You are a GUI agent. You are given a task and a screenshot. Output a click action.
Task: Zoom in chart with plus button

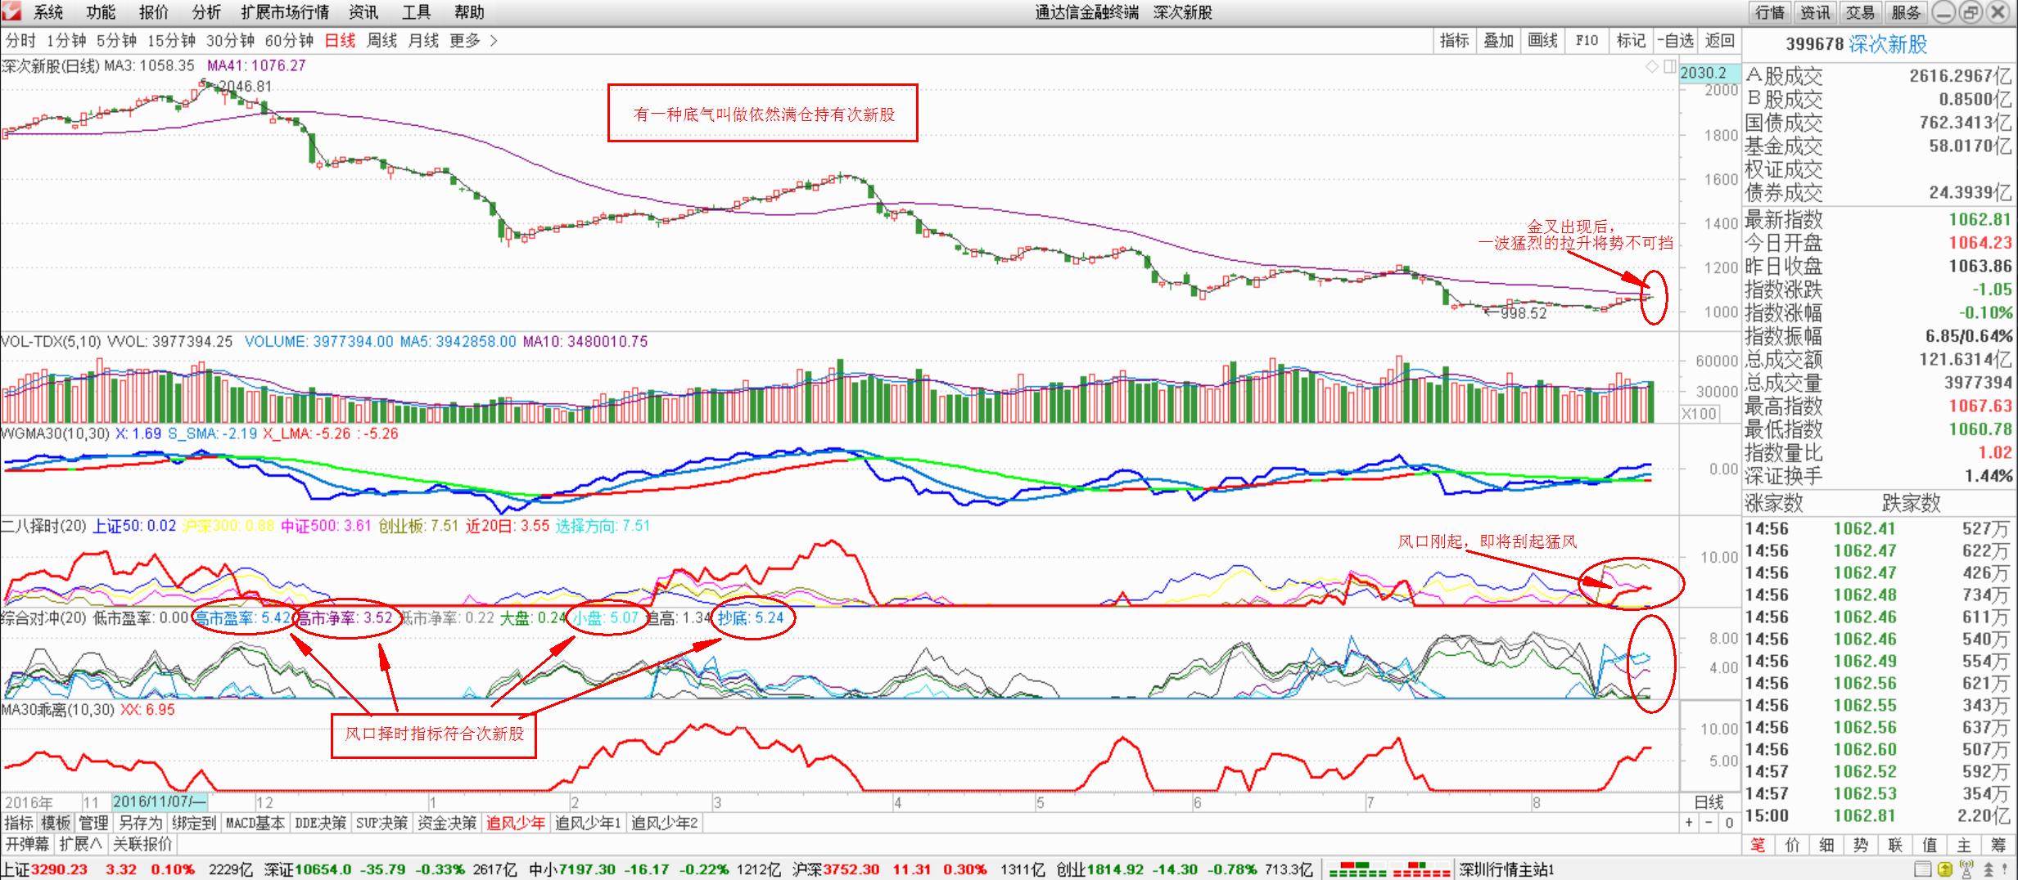tap(1690, 823)
